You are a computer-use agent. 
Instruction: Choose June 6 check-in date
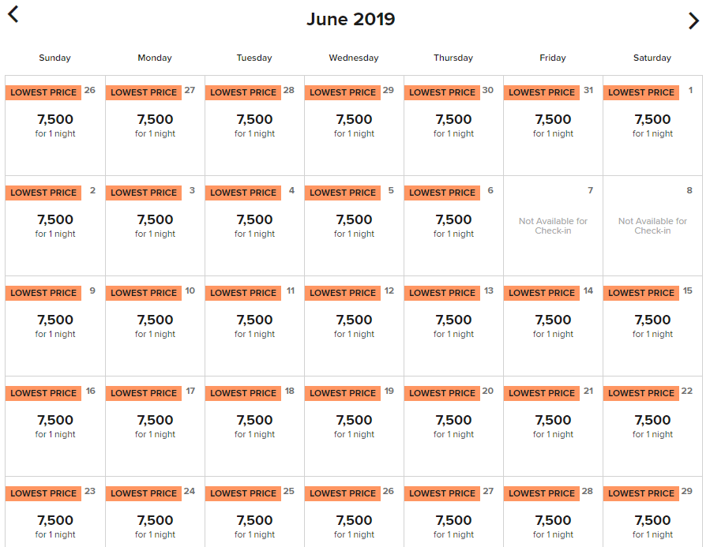coord(453,226)
